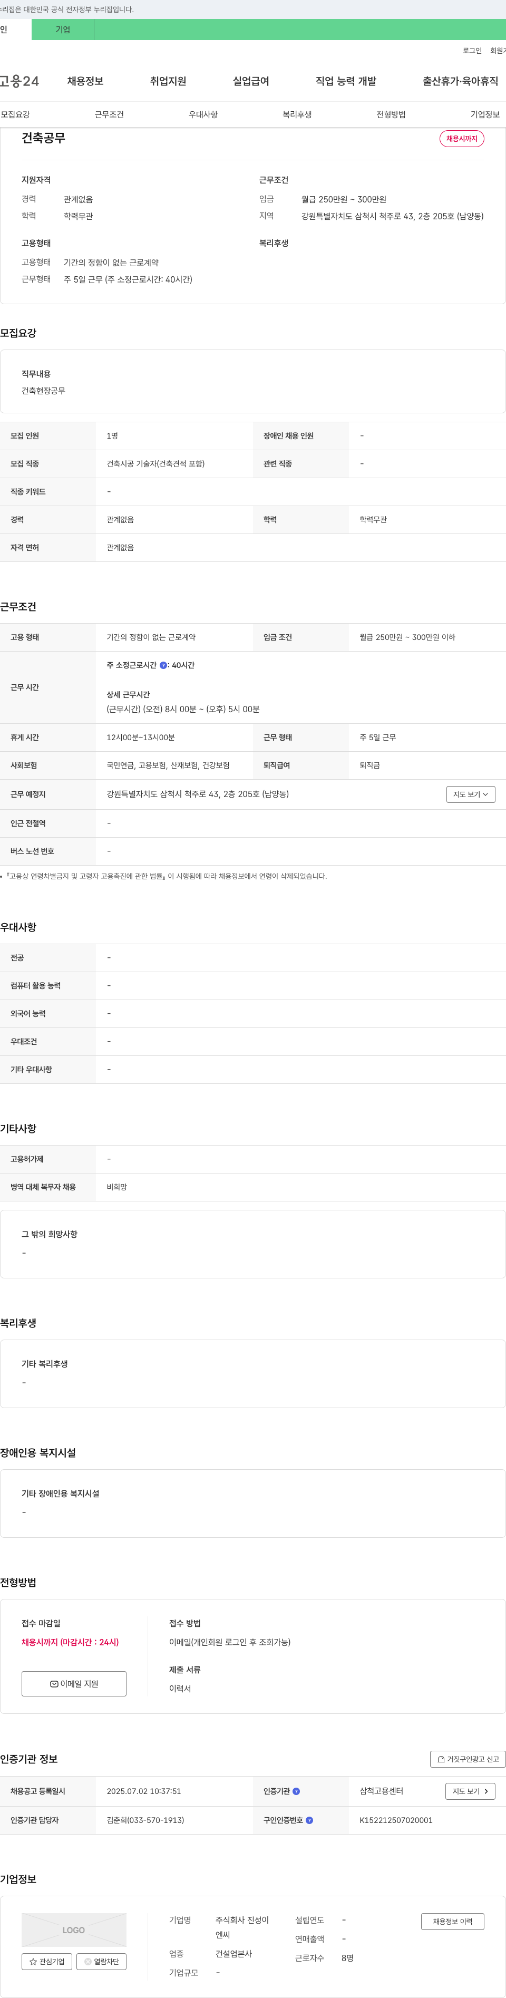Click the certification number K152212507020001
506x1998 pixels.
pos(396,1820)
